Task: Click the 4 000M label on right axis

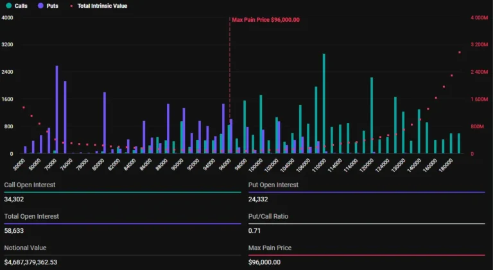Action: [x=479, y=17]
